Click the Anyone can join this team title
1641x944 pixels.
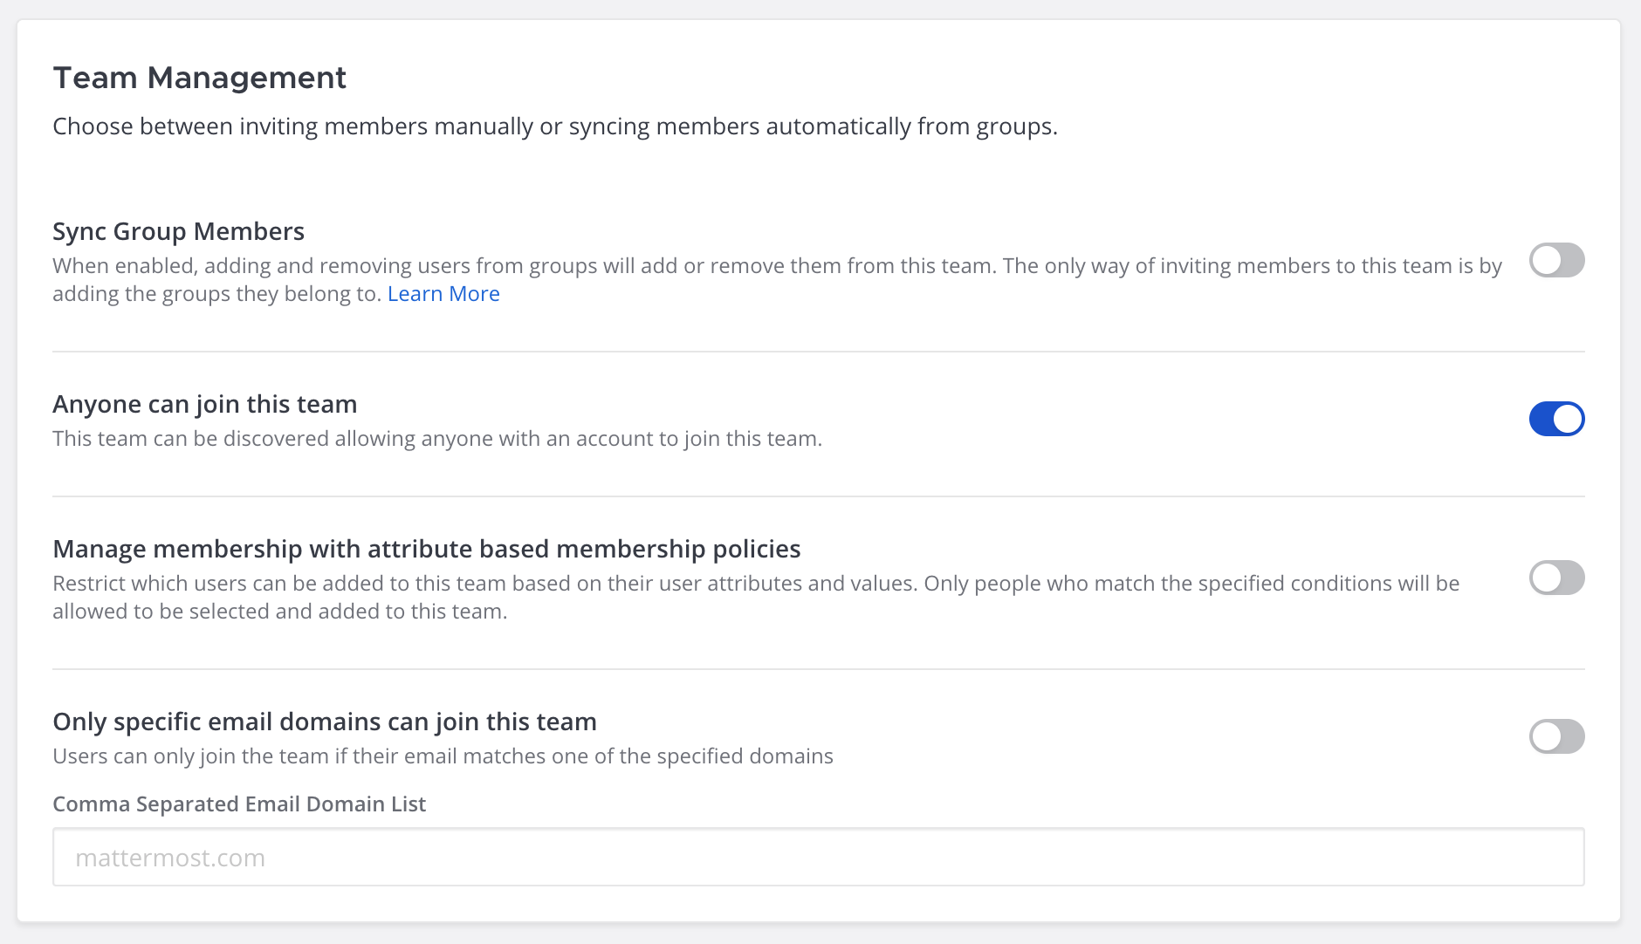click(x=205, y=404)
